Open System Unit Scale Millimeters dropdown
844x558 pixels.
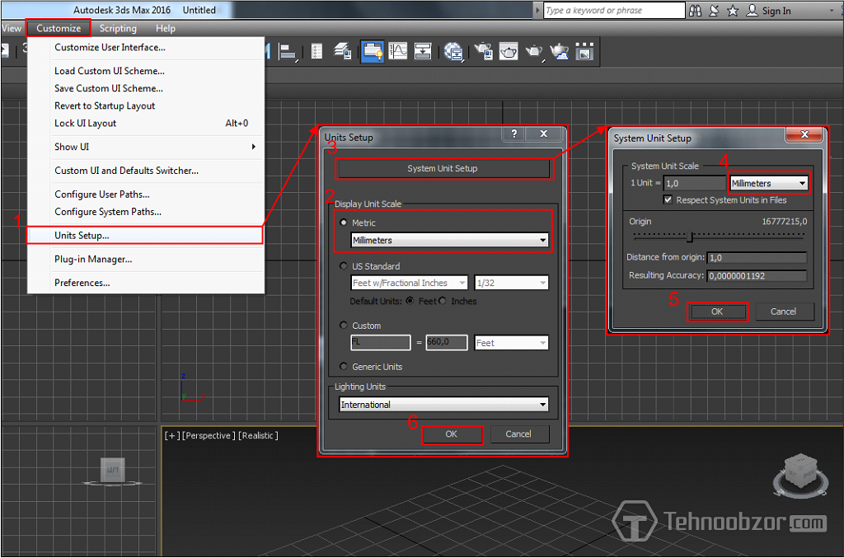[769, 184]
